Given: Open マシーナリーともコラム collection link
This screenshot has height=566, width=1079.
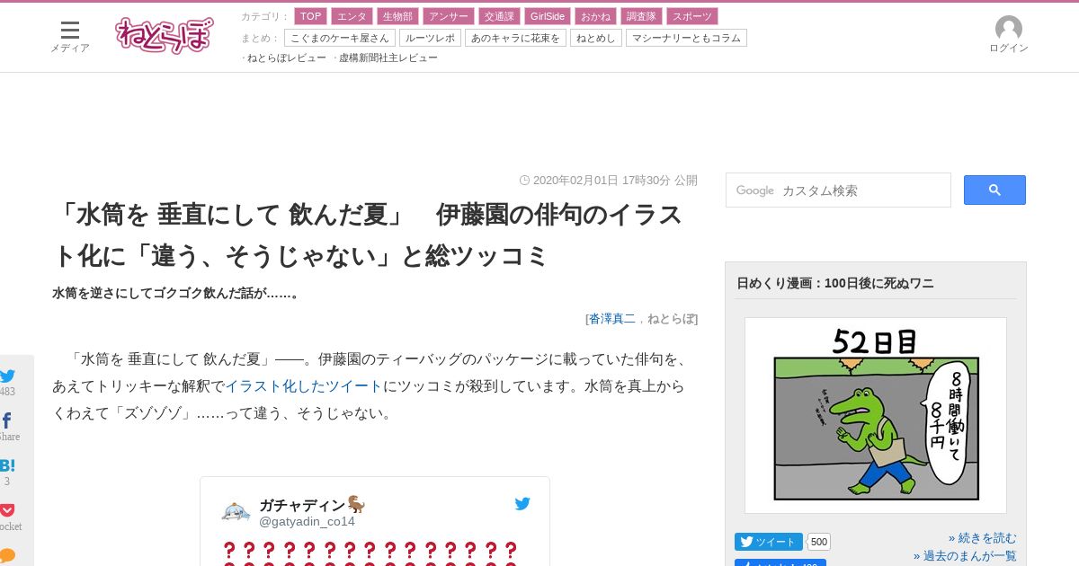Looking at the screenshot, I should point(686,38).
